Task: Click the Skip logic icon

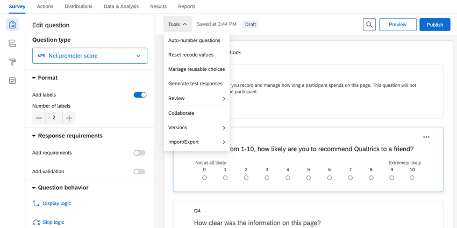Action: [x=36, y=223]
